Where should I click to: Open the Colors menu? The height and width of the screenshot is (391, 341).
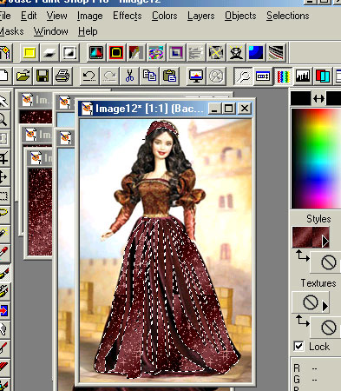point(165,16)
